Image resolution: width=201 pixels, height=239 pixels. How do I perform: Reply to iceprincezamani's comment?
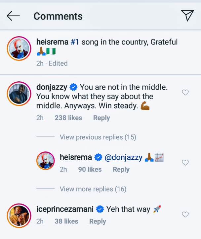[x=98, y=221]
